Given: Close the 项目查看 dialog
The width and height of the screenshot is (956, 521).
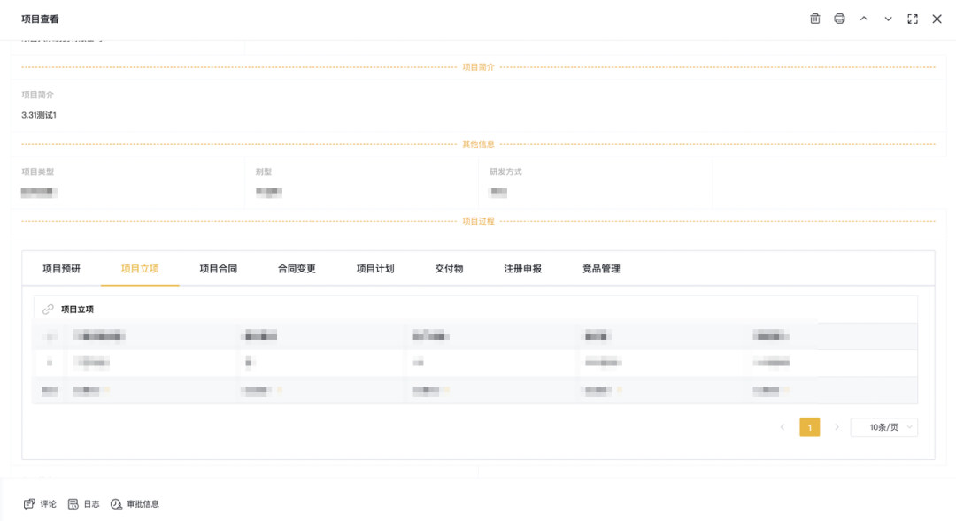Looking at the screenshot, I should (937, 19).
